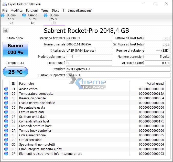Open the Funzioni menu
Viewport: 173px width, 162px height.
click(x=32, y=11)
